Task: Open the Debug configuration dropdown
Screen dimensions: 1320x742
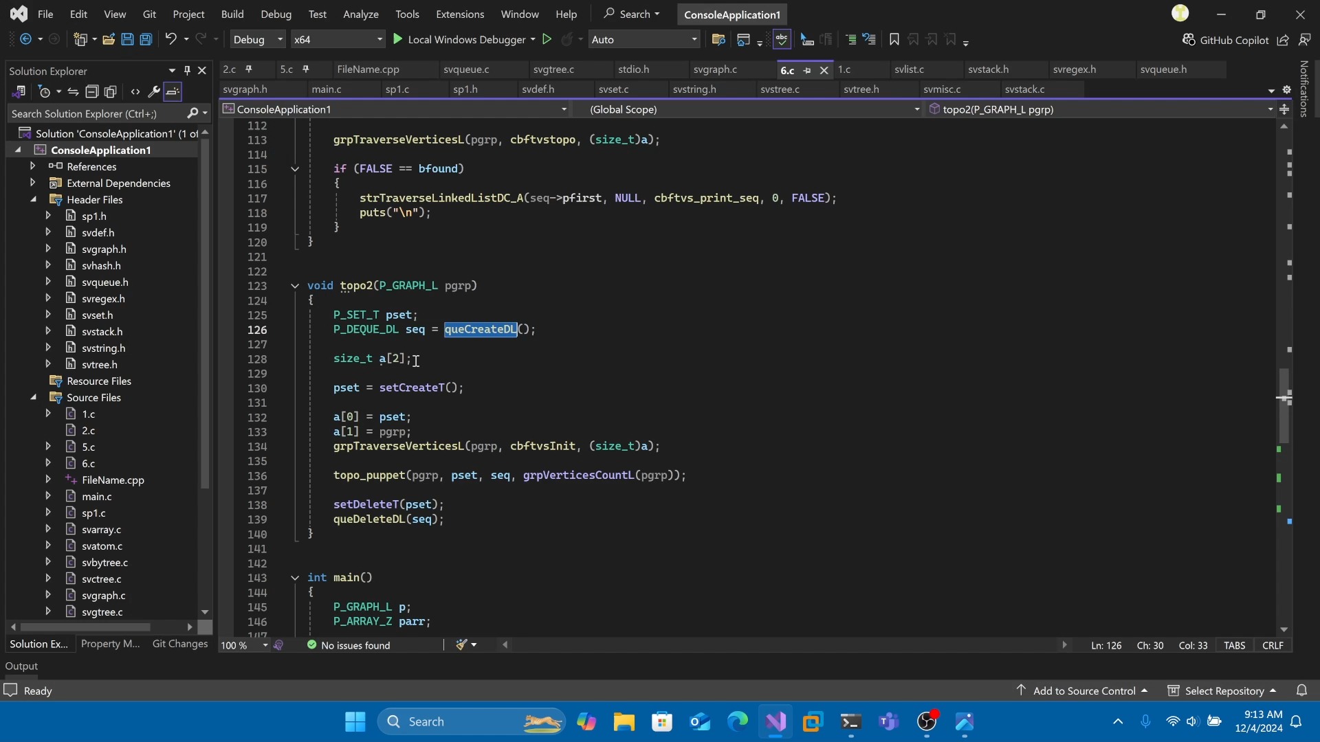Action: 258,40
